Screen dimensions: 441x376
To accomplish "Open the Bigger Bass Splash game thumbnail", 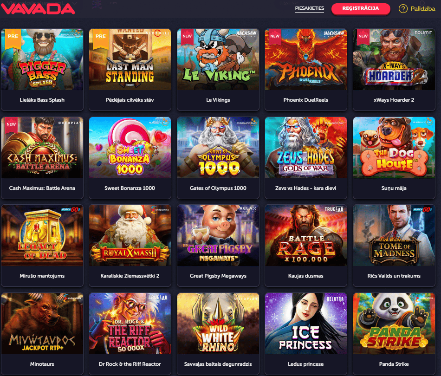I will pyautogui.click(x=42, y=59).
